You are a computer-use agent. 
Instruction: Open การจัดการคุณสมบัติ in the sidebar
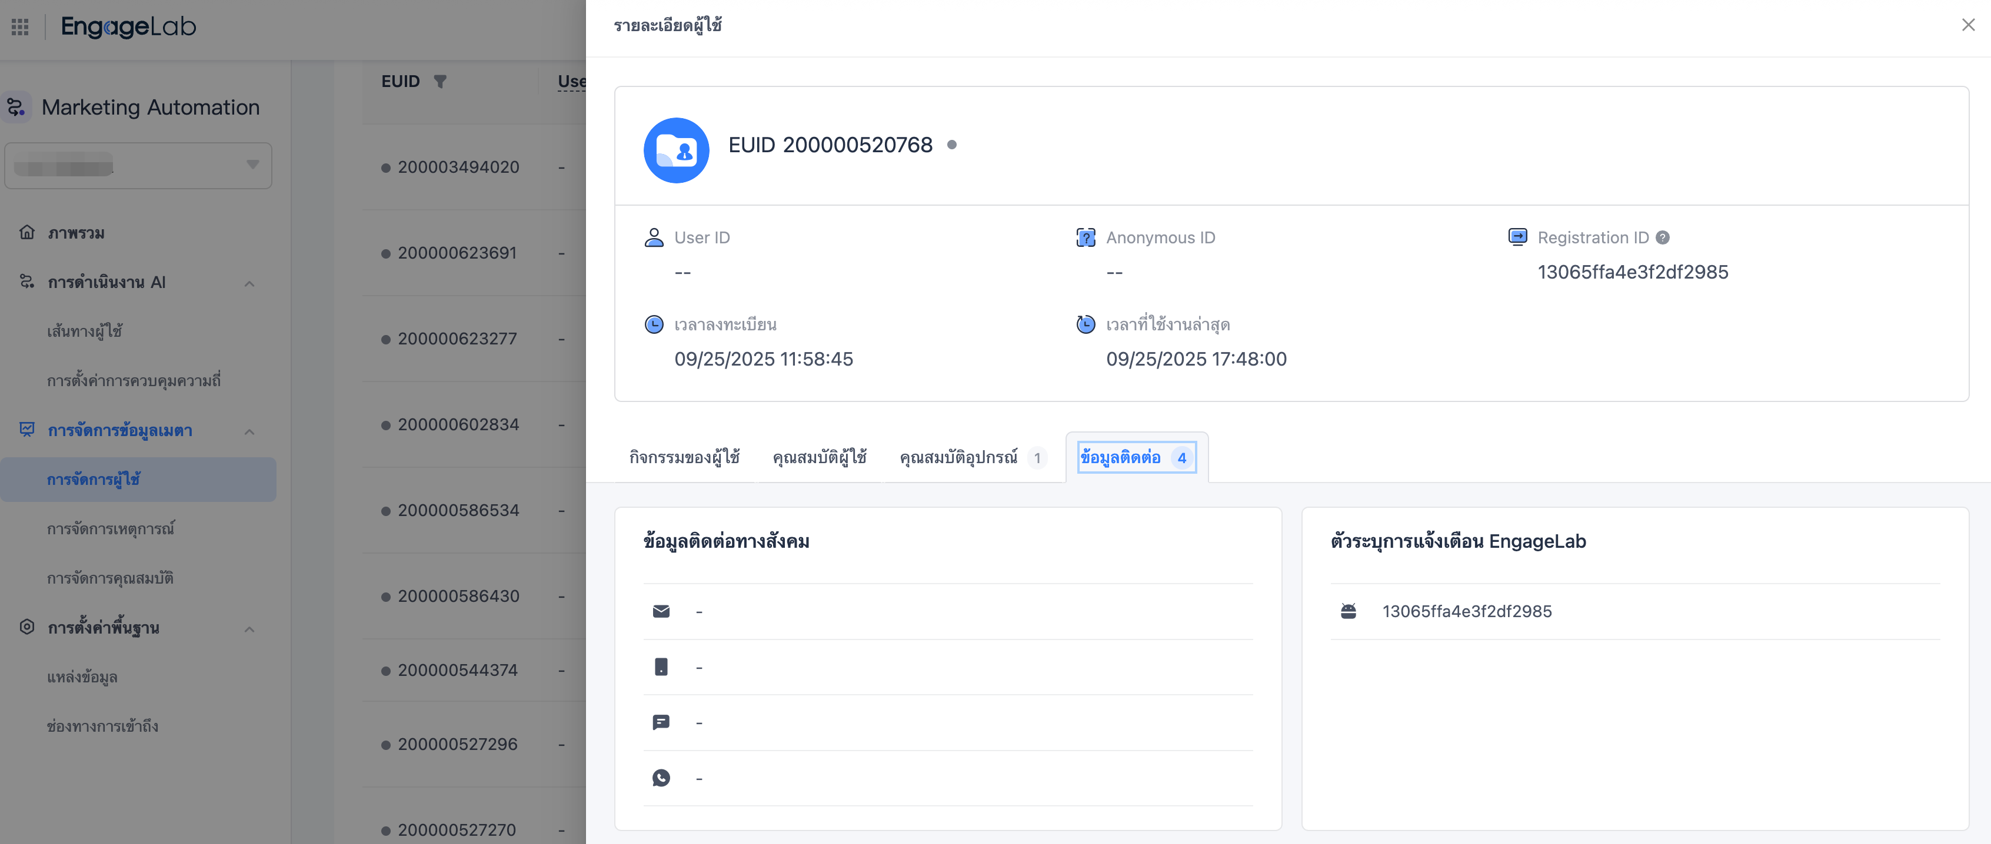tap(110, 578)
